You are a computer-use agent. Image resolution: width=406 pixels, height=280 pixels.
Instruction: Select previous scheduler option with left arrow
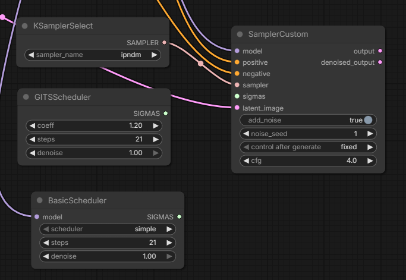pyautogui.click(x=46, y=229)
